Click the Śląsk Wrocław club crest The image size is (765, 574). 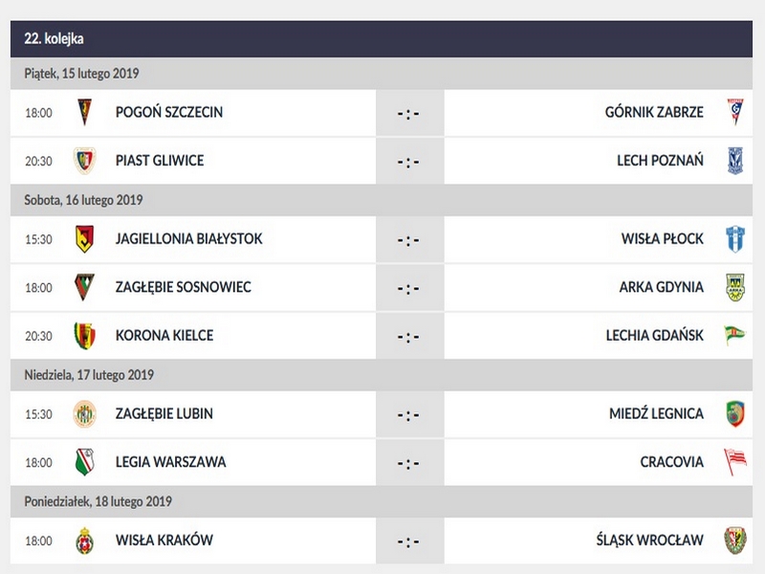733,541
